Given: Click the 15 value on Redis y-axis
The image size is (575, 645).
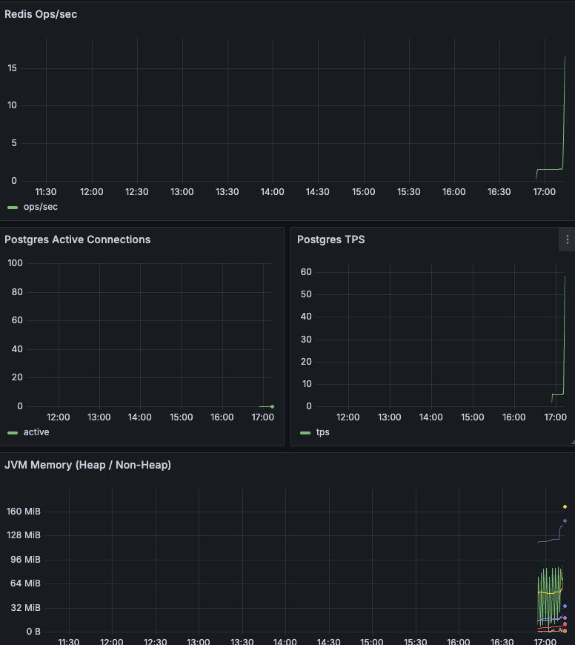Looking at the screenshot, I should pos(13,68).
